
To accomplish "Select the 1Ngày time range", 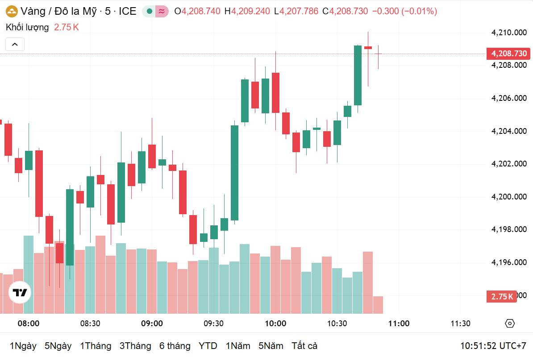I will pyautogui.click(x=23, y=346).
